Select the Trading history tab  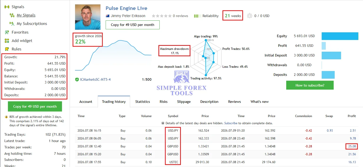114,102
